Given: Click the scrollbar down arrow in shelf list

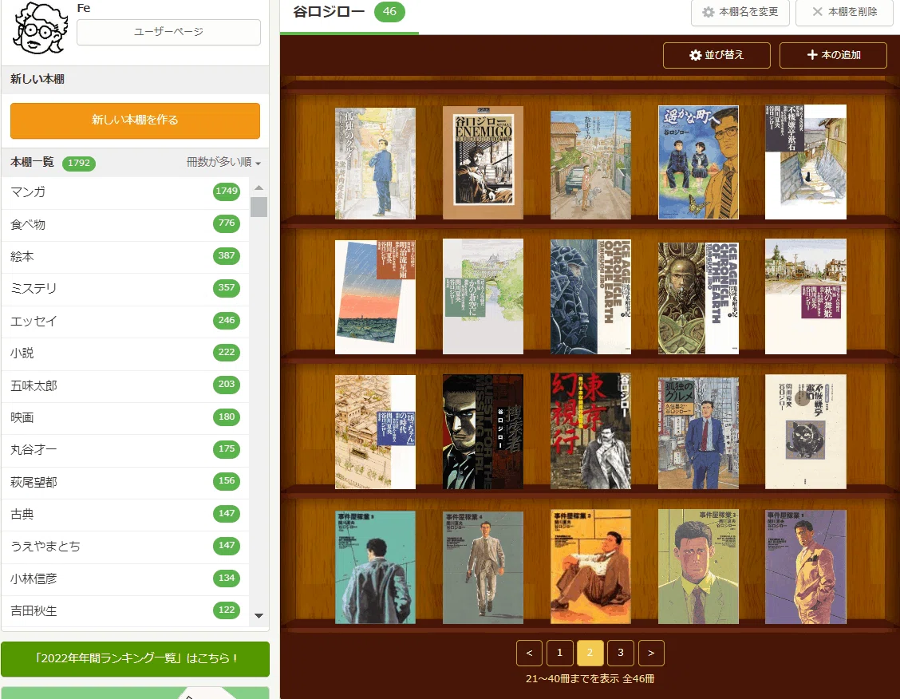Looking at the screenshot, I should click(259, 616).
